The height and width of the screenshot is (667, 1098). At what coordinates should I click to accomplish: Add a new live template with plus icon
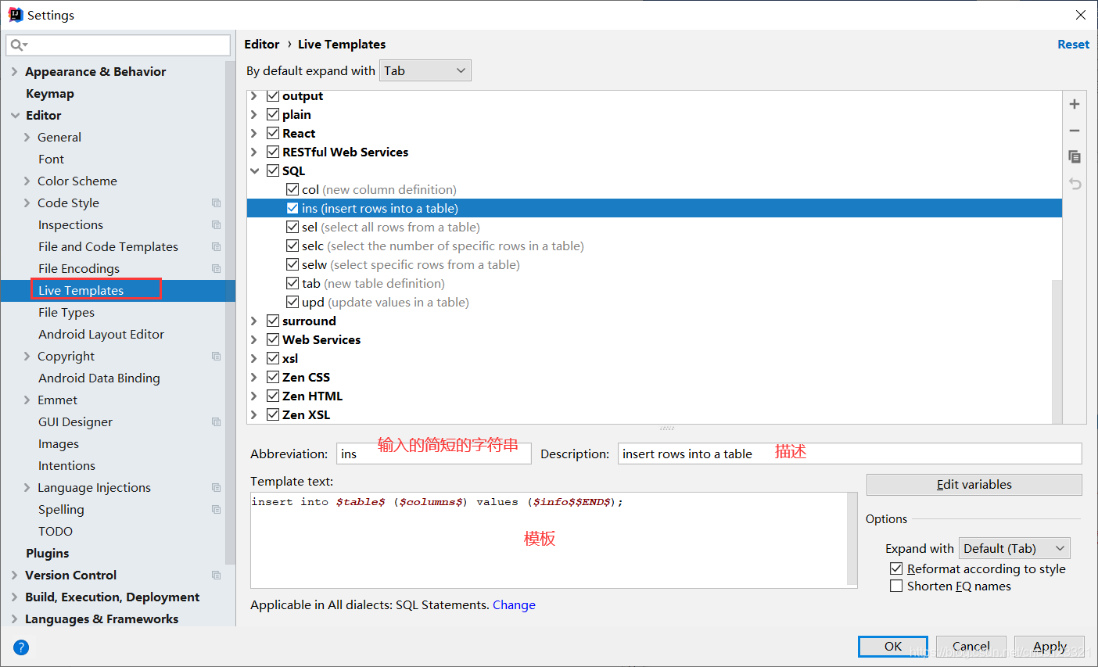pos(1075,104)
